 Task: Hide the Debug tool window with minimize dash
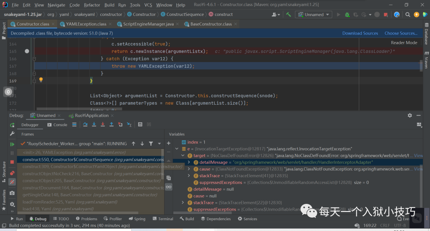pyautogui.click(x=418, y=115)
